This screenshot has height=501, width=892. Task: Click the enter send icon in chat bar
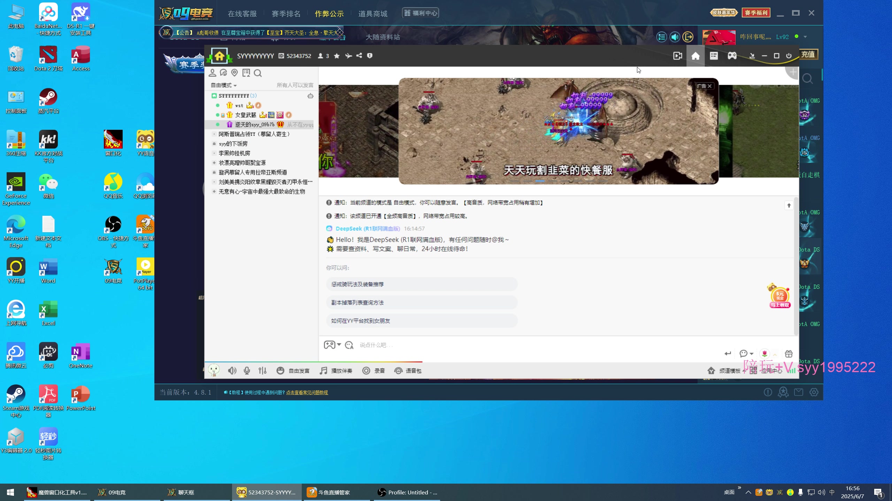coord(728,353)
